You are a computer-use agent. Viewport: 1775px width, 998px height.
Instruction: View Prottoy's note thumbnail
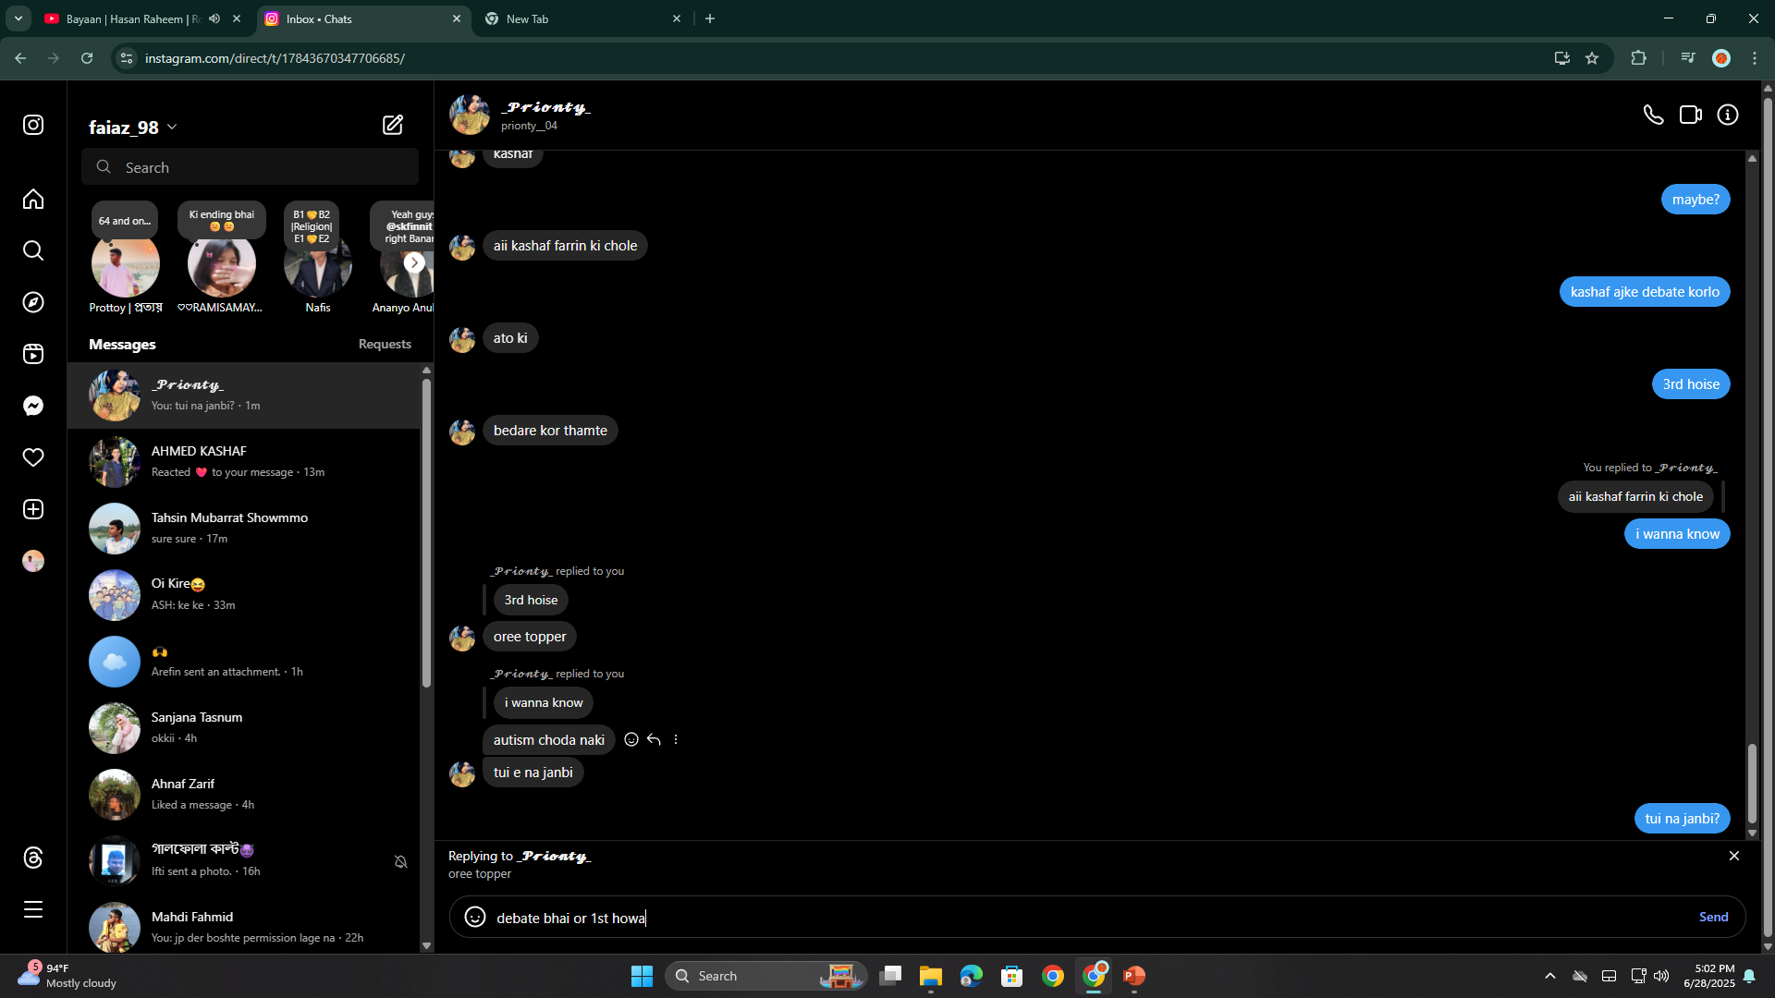125,262
